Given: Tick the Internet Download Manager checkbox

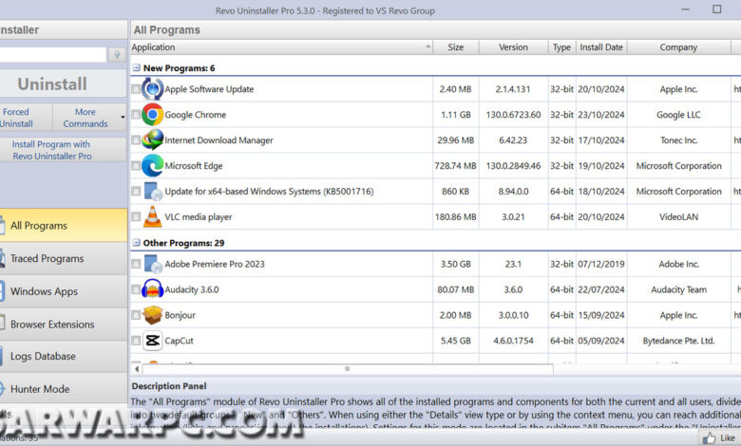Looking at the screenshot, I should tap(136, 140).
